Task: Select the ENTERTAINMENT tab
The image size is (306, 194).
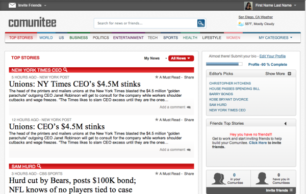Action: [128, 38]
